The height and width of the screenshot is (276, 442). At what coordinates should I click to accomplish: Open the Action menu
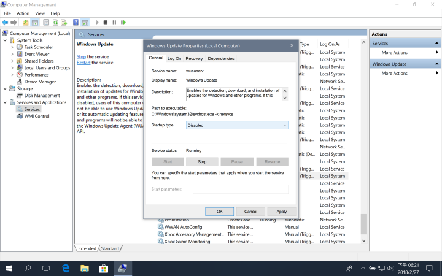tap(23, 13)
